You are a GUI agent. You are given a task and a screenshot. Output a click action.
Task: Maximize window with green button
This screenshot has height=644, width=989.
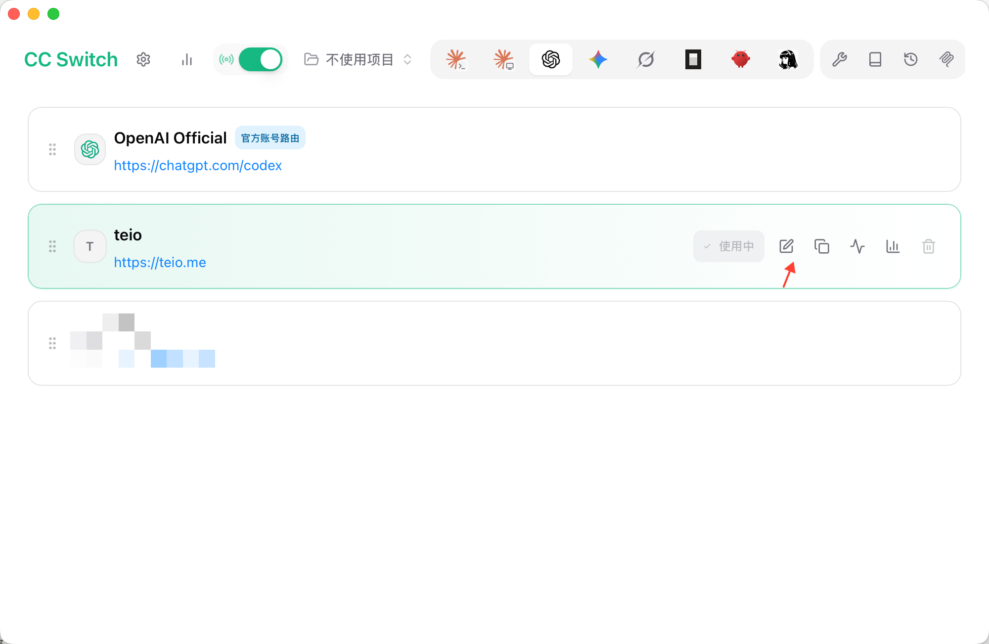pos(53,14)
